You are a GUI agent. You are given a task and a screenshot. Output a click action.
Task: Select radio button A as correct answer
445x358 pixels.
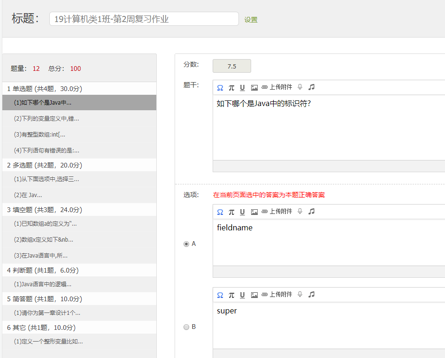pos(186,244)
